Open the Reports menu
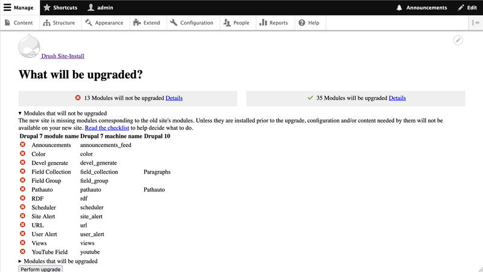 [x=273, y=23]
